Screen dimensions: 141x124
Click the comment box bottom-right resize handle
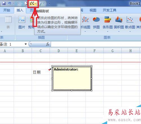tap(92, 90)
